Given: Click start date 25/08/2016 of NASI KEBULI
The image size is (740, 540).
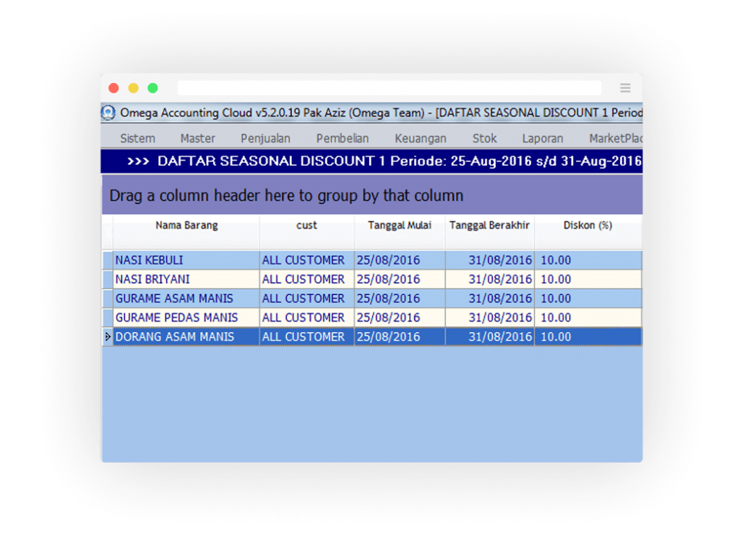Looking at the screenshot, I should click(400, 260).
